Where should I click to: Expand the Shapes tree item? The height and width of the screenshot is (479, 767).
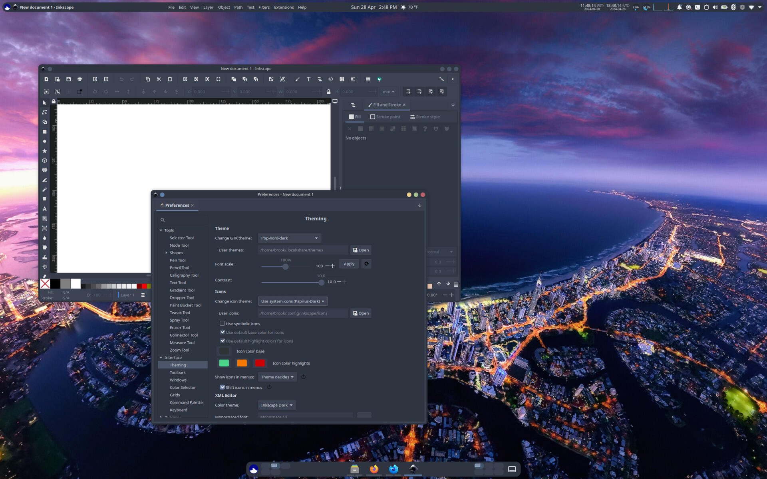point(166,253)
